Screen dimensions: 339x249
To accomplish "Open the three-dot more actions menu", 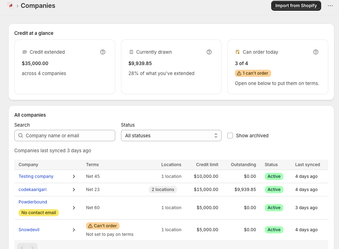I will click(330, 6).
